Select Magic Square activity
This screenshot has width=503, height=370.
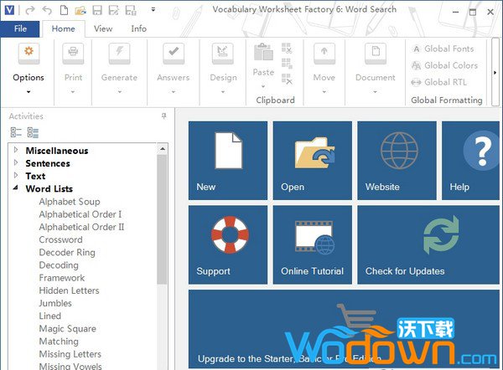pos(68,329)
